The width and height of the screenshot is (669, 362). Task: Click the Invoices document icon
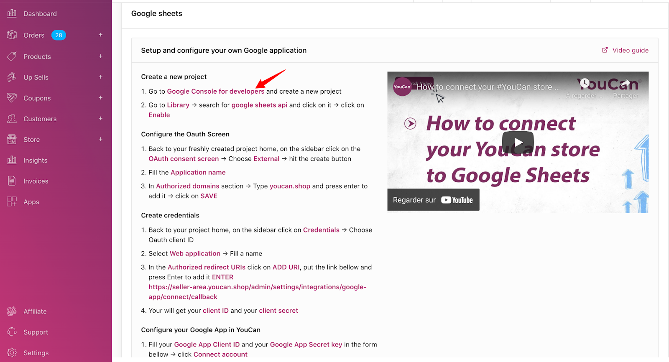[x=12, y=181]
